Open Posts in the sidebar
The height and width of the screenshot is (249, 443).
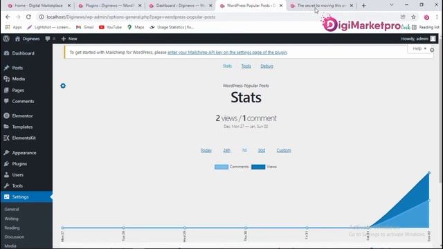click(17, 68)
